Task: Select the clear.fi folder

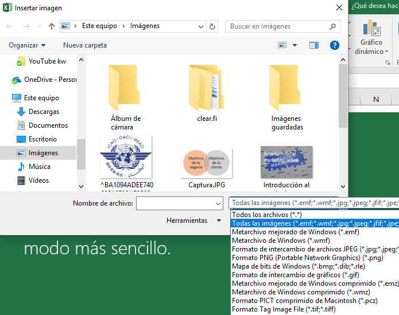Action: pyautogui.click(x=207, y=93)
